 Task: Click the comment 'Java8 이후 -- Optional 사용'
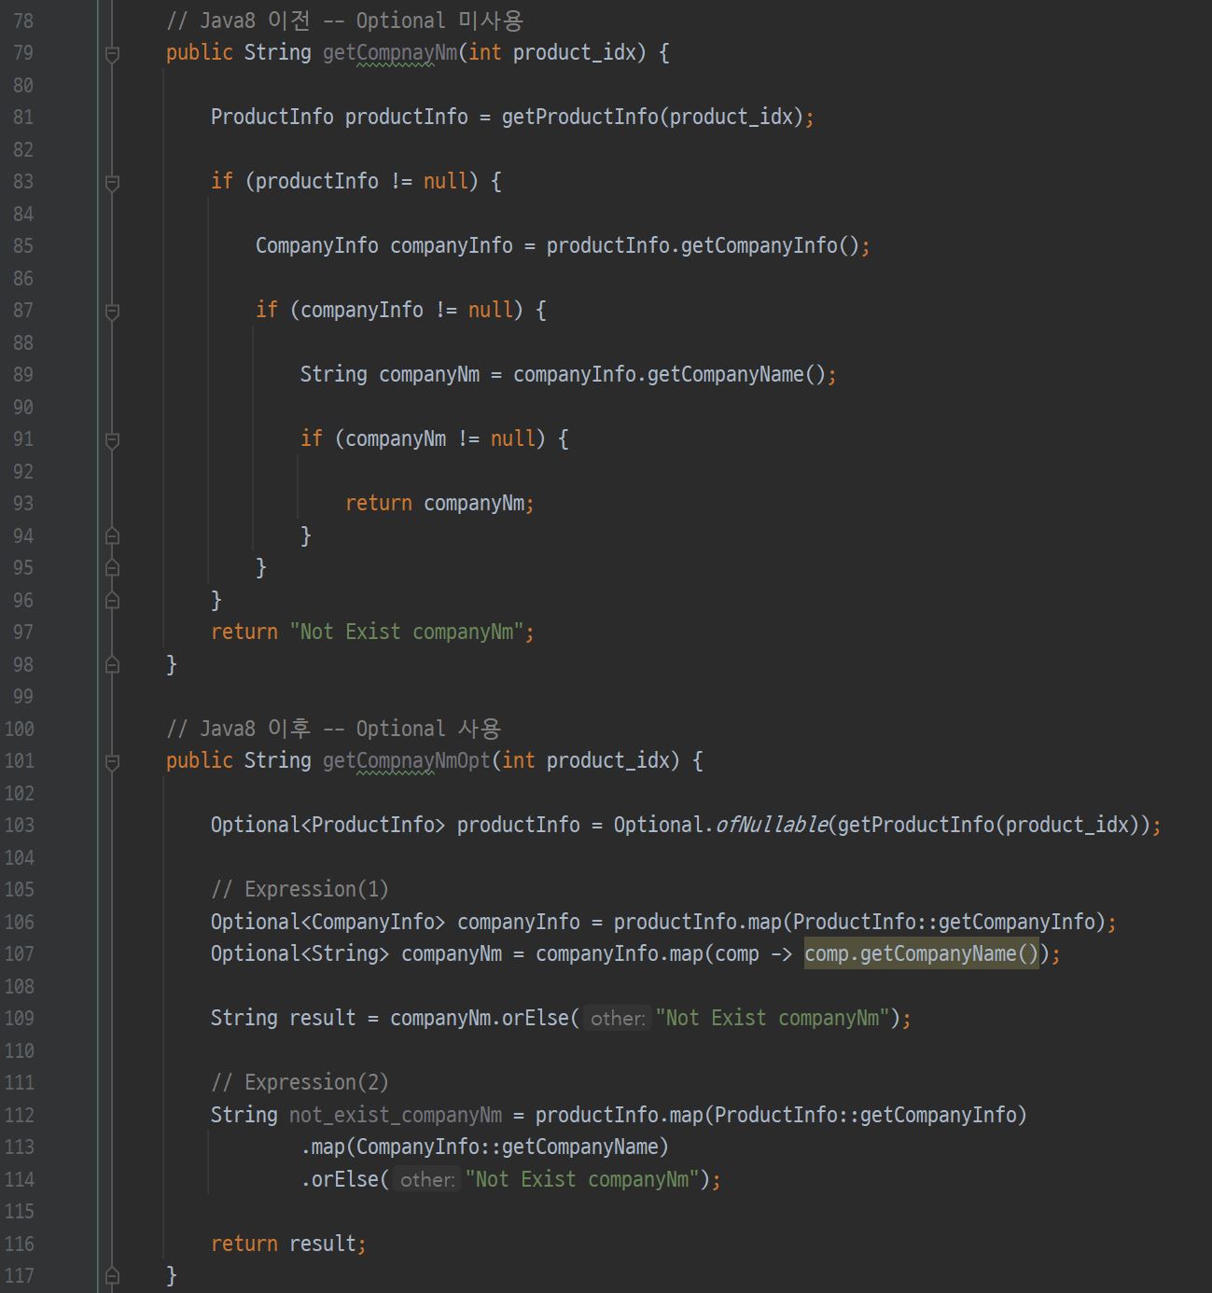coord(333,729)
